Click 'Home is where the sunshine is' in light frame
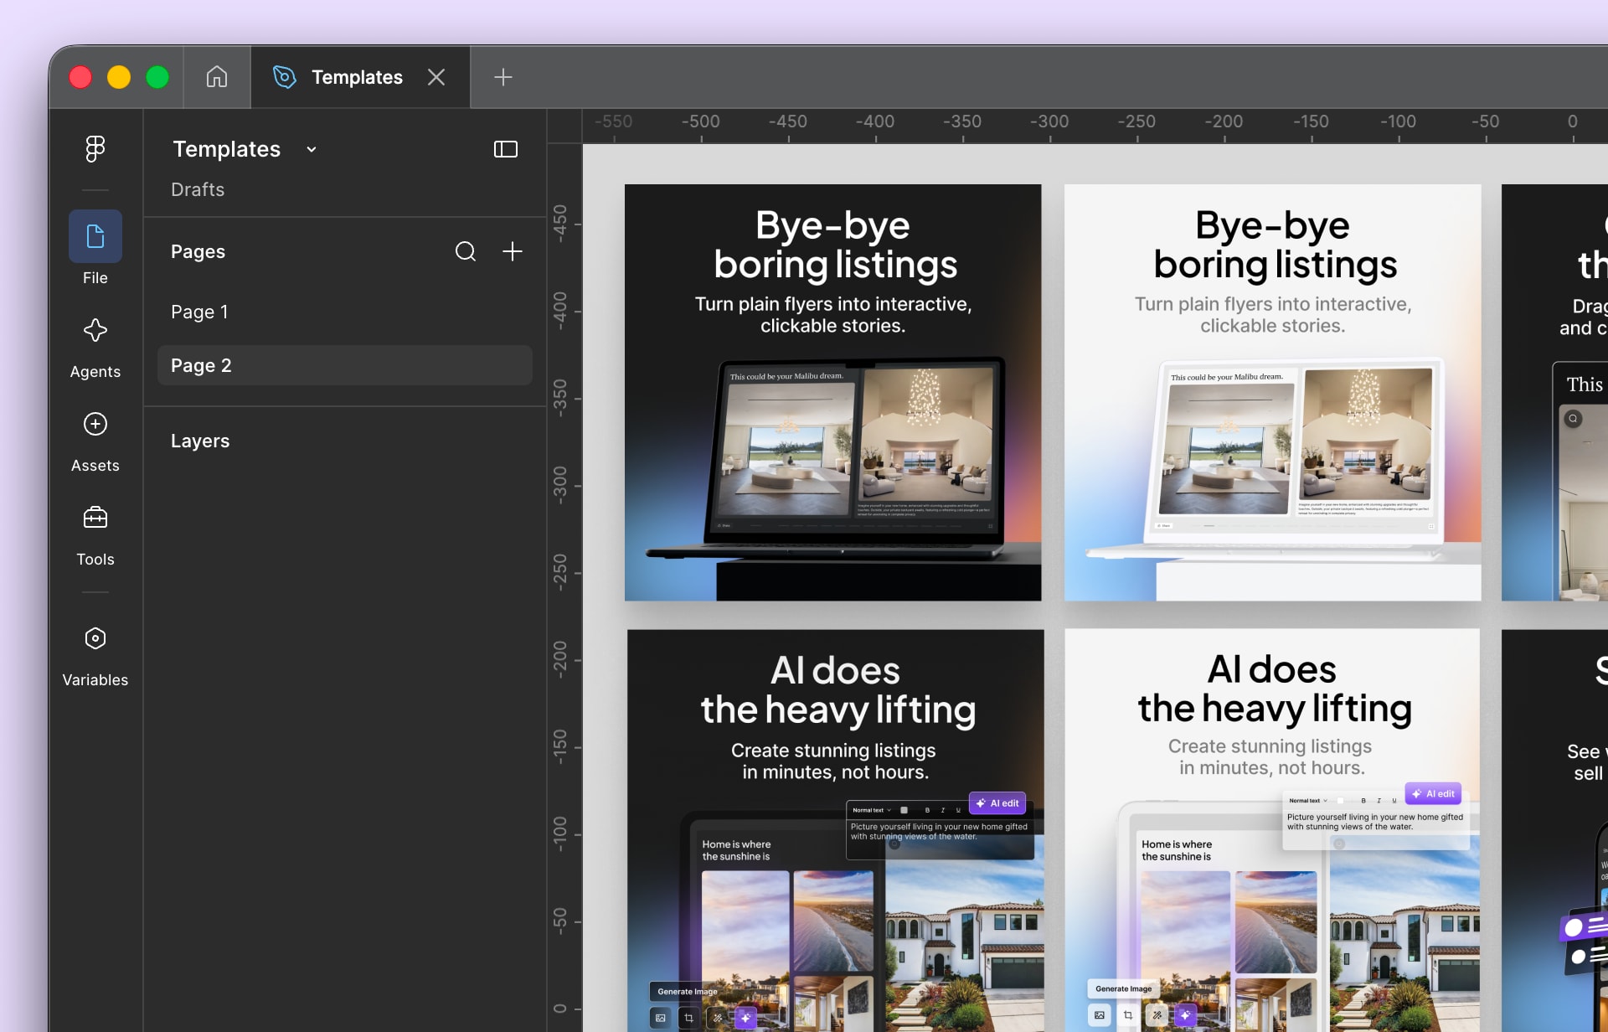 [x=1177, y=850]
